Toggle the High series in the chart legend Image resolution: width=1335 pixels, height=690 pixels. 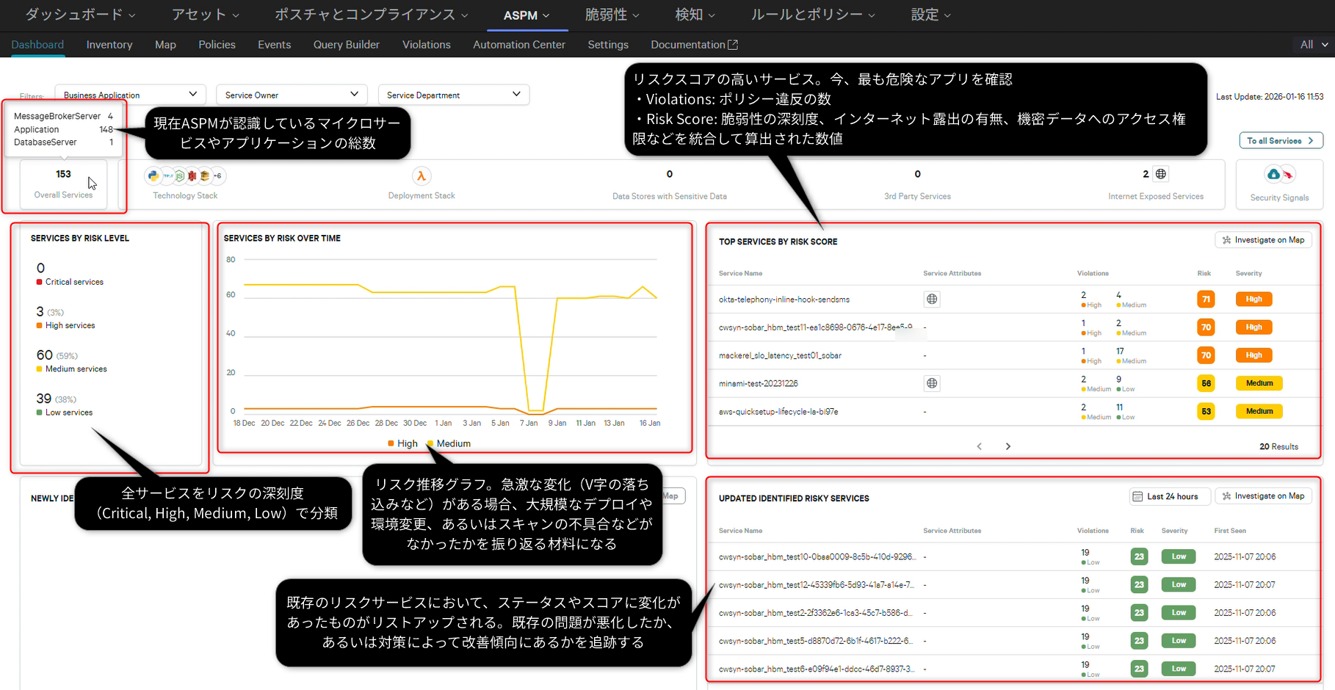point(402,443)
